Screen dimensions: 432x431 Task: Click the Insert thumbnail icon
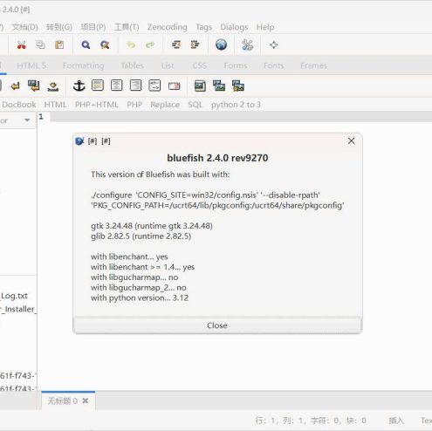(x=219, y=86)
